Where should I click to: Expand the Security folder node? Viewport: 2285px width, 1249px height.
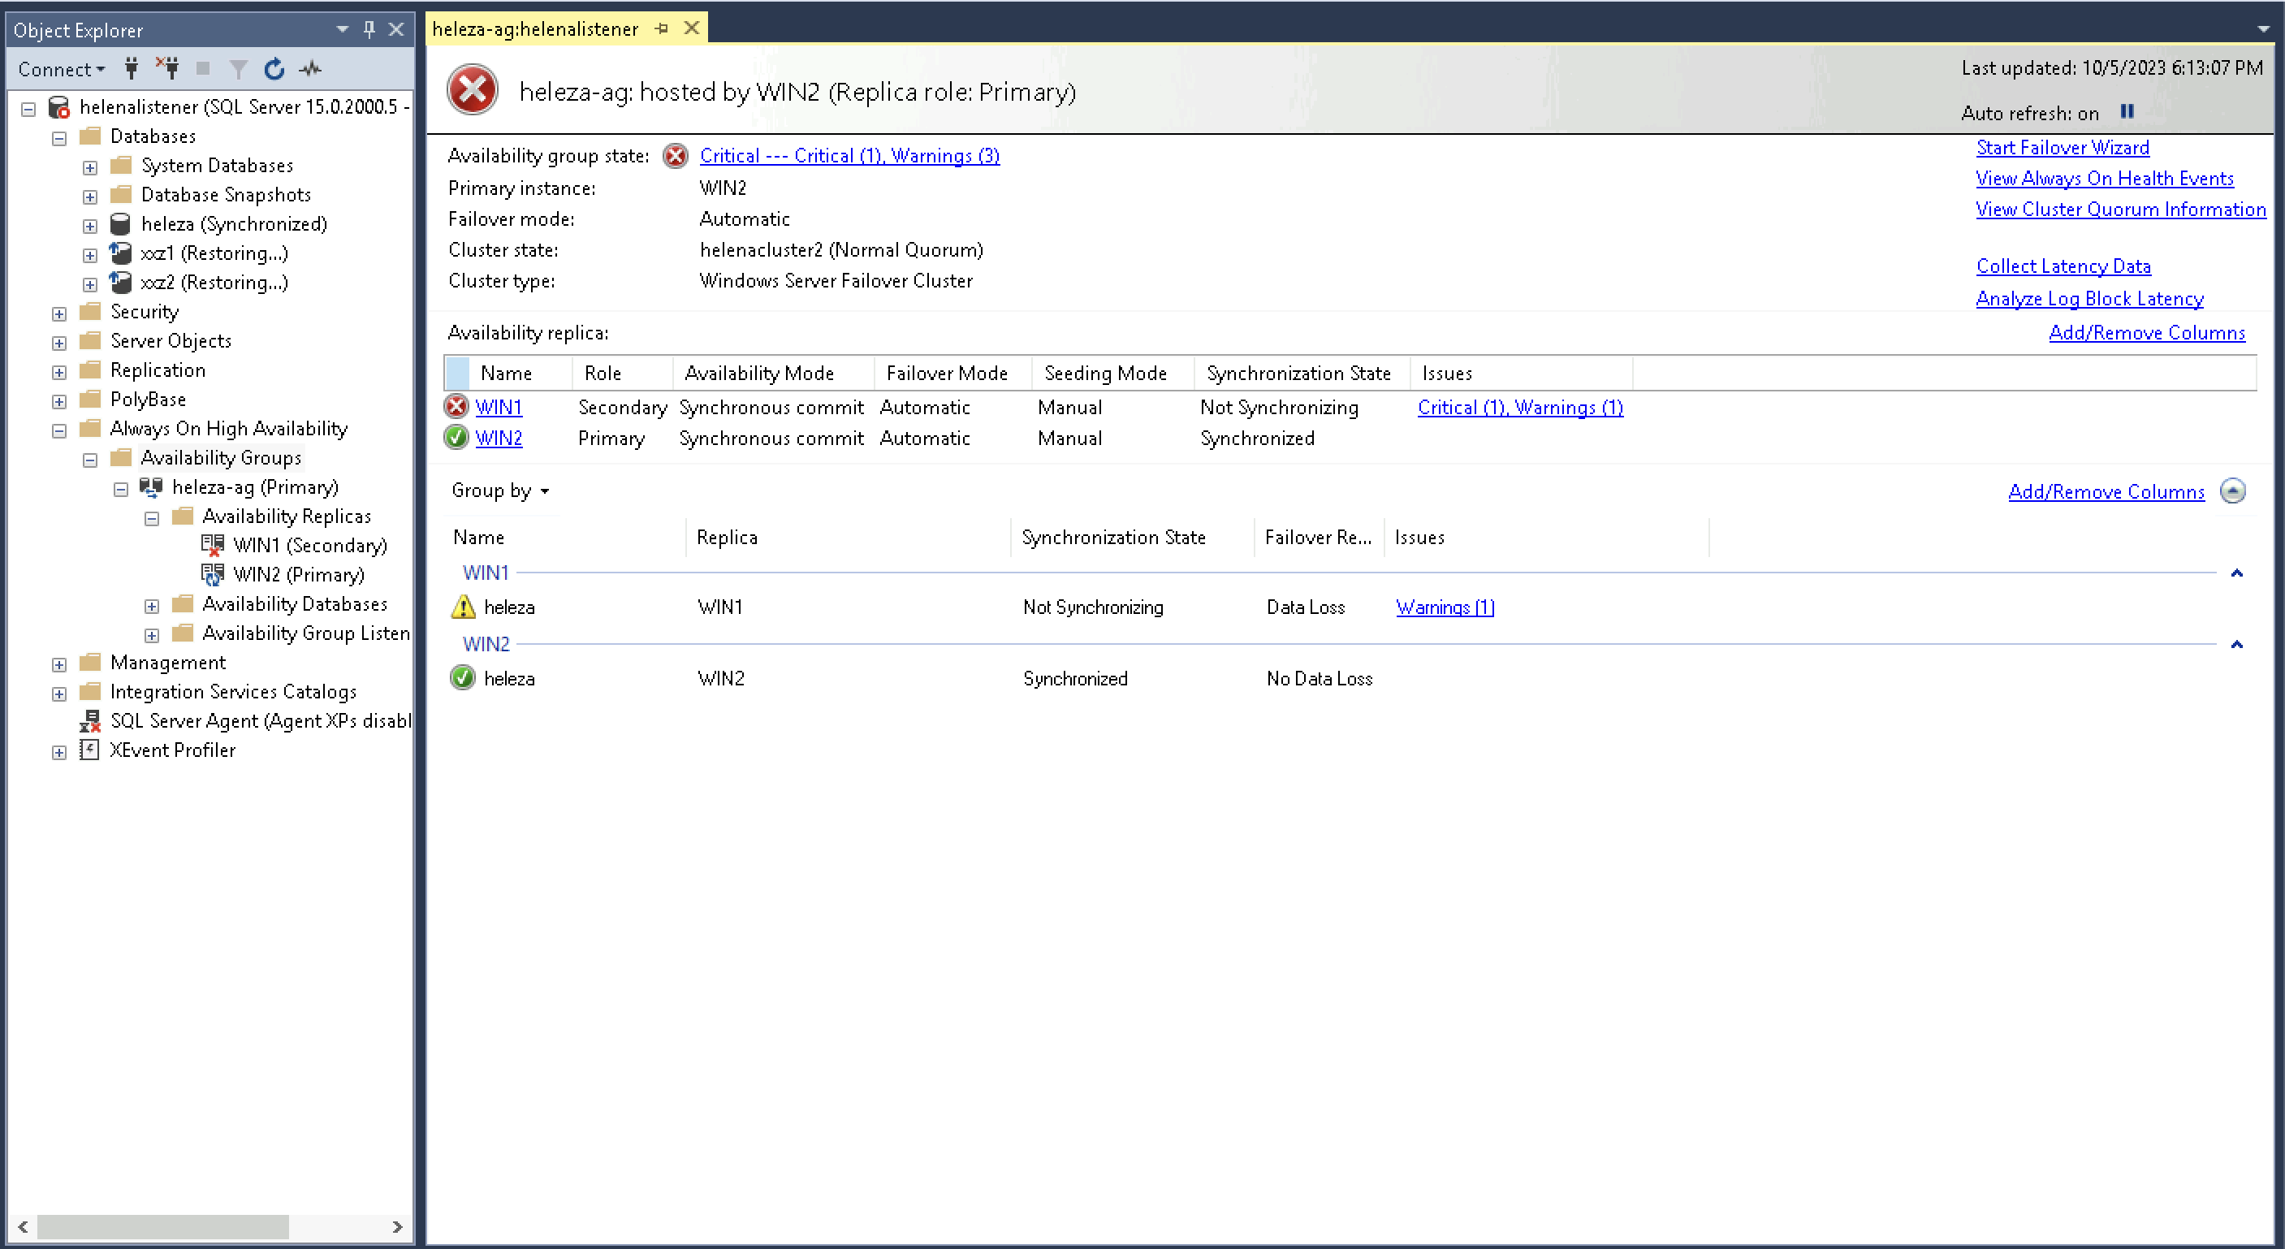[59, 314]
